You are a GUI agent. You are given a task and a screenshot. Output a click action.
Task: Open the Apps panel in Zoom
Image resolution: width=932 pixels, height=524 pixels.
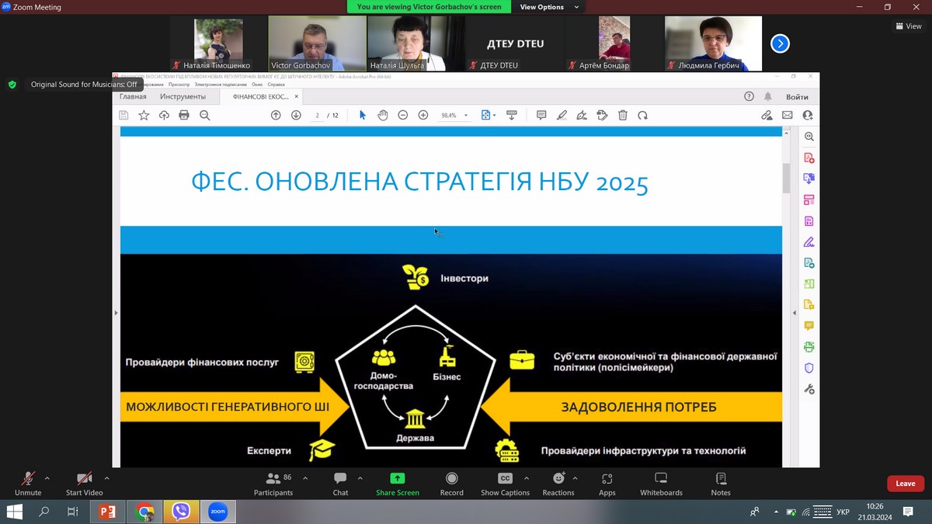click(607, 483)
